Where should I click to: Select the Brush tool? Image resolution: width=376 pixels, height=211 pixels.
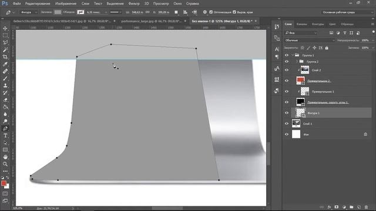pos(5,79)
